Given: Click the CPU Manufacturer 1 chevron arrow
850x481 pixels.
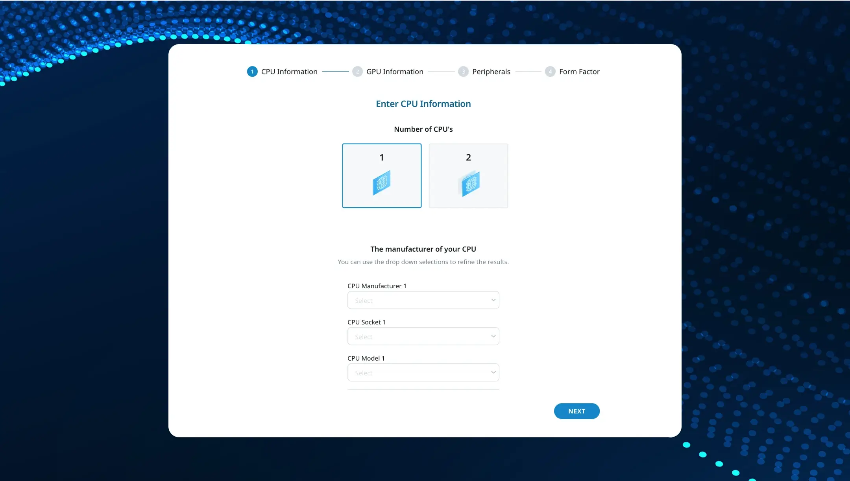Looking at the screenshot, I should pos(493,300).
